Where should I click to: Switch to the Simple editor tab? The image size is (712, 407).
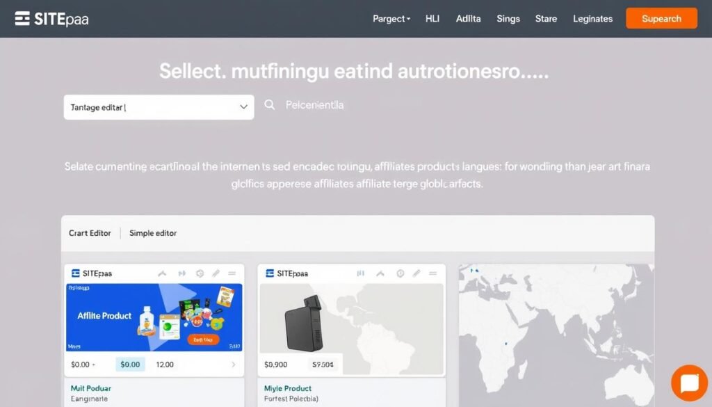point(153,233)
